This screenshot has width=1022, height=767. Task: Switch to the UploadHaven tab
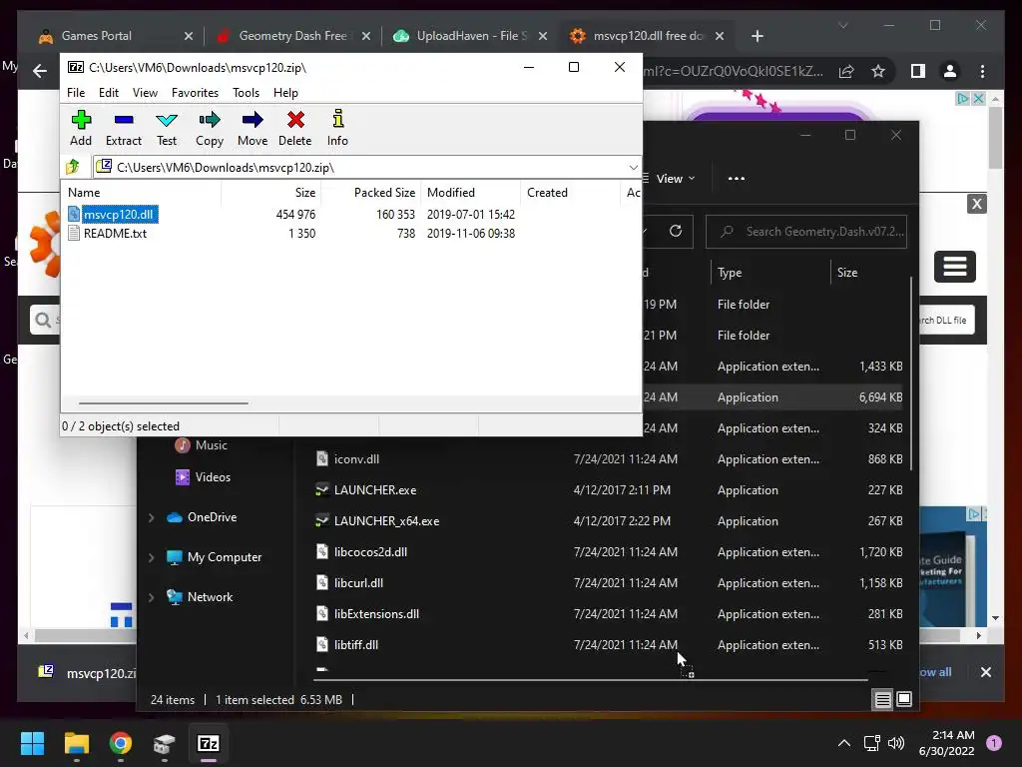(472, 36)
